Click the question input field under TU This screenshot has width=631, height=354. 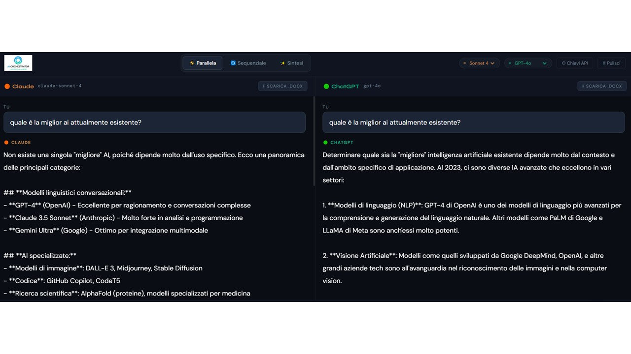[154, 122]
